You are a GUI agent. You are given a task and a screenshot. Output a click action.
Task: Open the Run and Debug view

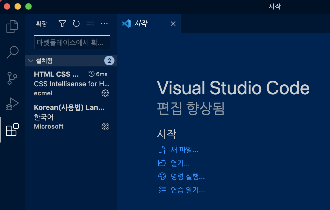click(x=12, y=104)
